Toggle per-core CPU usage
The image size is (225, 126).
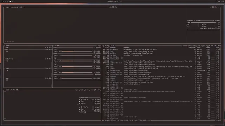pos(192,45)
